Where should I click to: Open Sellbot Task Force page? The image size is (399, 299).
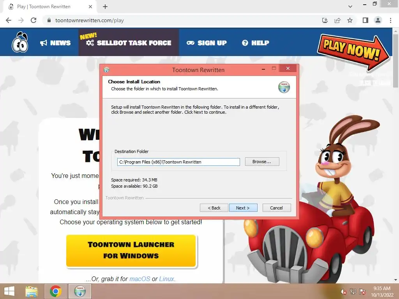pos(129,42)
